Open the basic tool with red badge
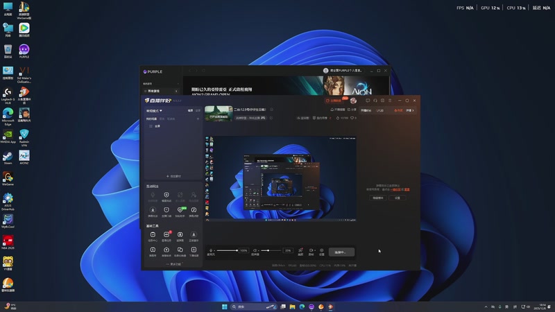The width and height of the screenshot is (555, 312). coord(166,236)
